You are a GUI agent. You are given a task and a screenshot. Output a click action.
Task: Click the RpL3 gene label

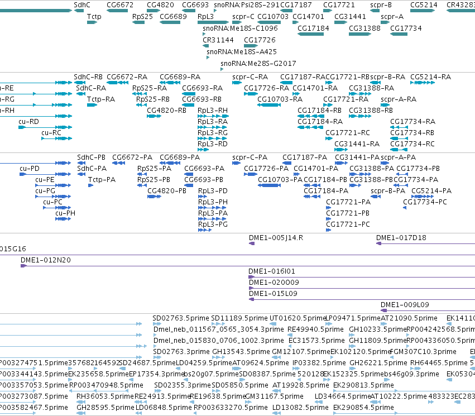(x=206, y=17)
